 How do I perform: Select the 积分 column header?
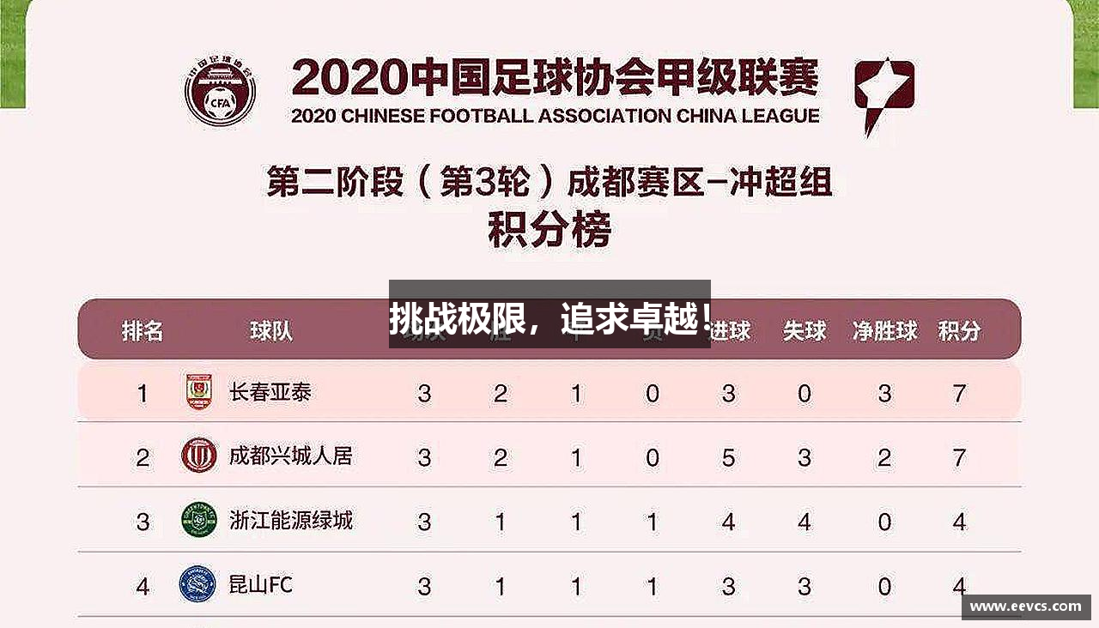[x=959, y=331]
